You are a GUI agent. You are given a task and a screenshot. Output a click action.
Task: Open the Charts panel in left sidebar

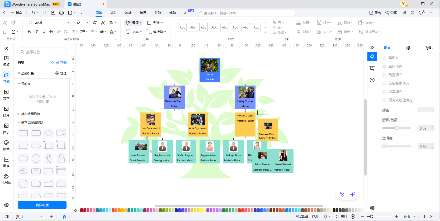tap(6, 162)
